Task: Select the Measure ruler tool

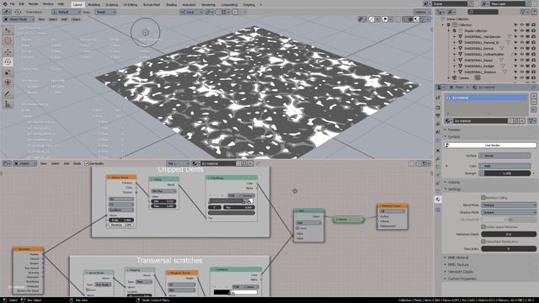Action: coord(8,104)
